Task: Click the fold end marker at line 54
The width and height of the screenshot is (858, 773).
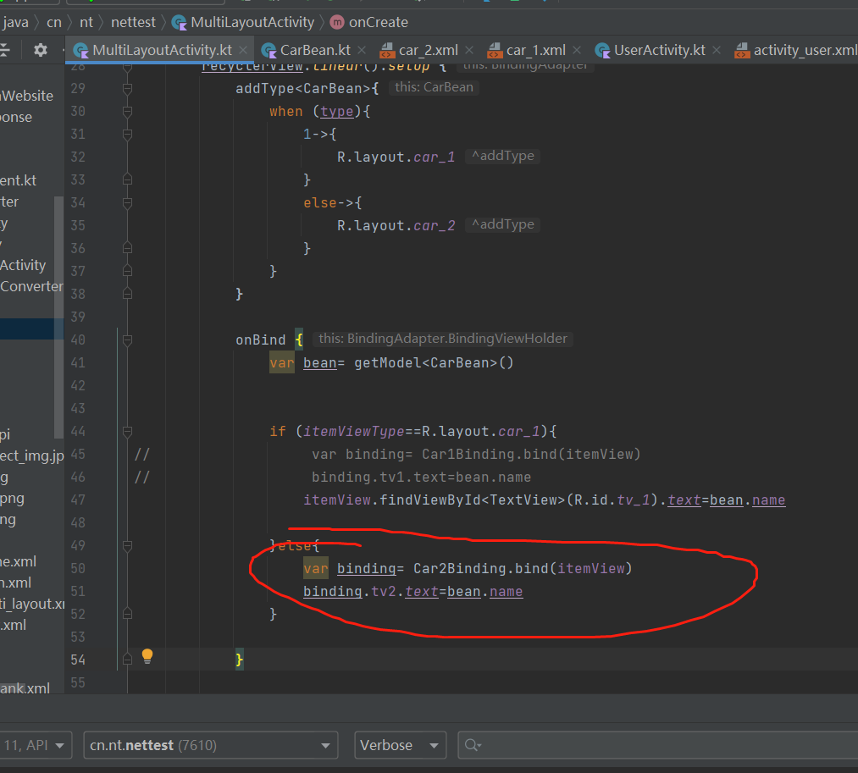Action: tap(128, 660)
